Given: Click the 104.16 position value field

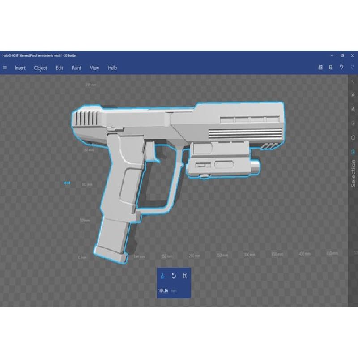Looking at the screenshot, I should click(x=163, y=290).
